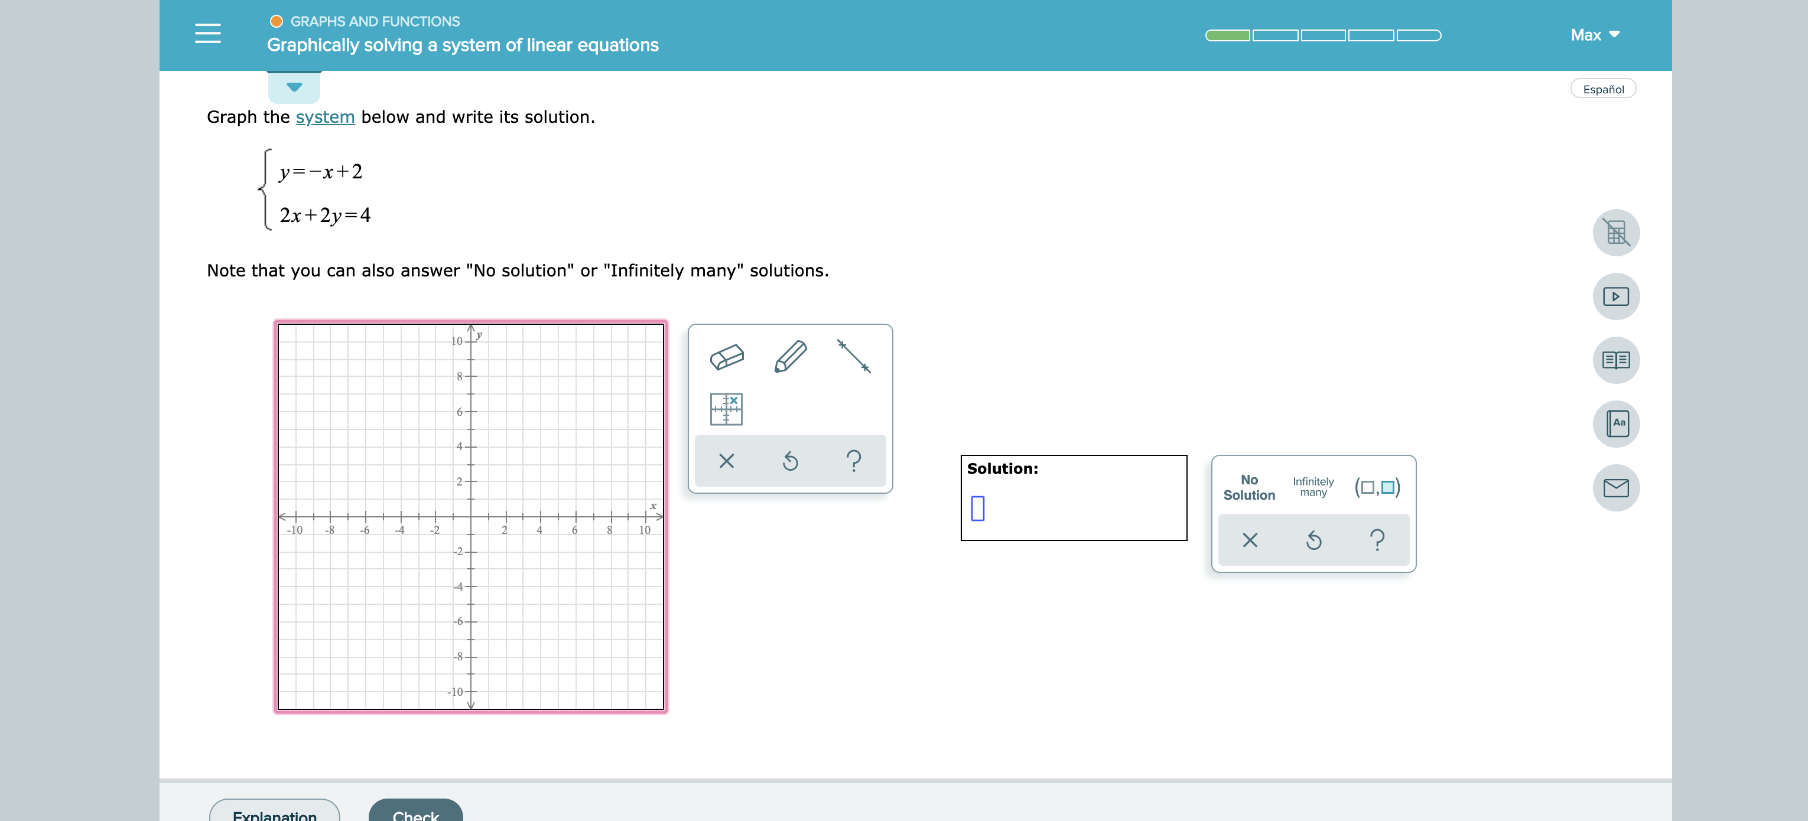The width and height of the screenshot is (1808, 821).
Task: Click the solution text input field
Action: click(977, 507)
